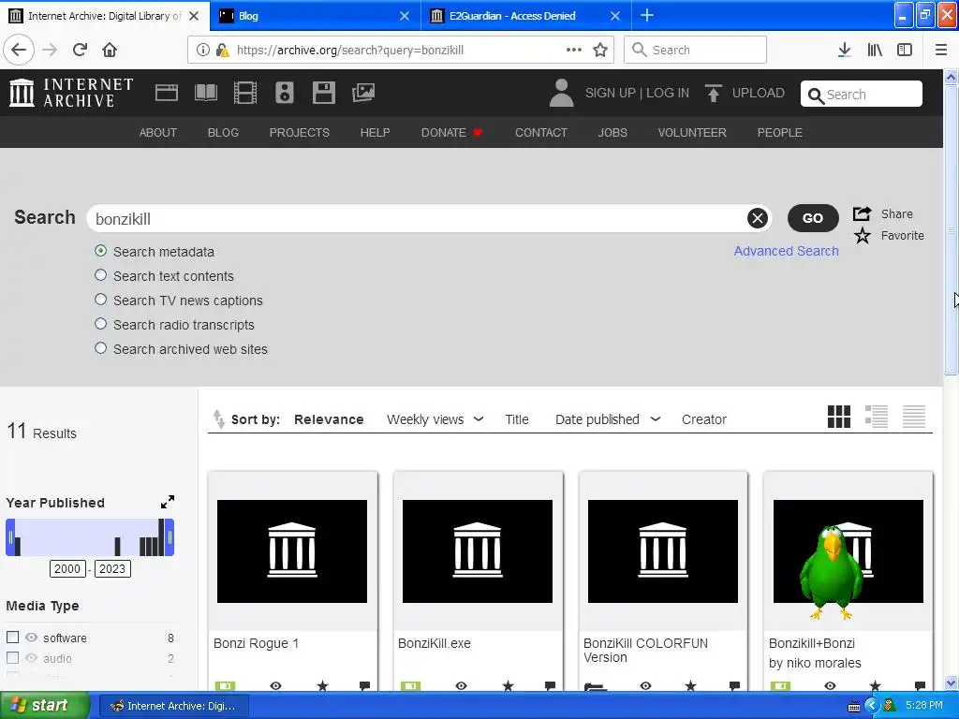
Task: Open the BonziKill.exe result thumbnail
Action: [478, 551]
